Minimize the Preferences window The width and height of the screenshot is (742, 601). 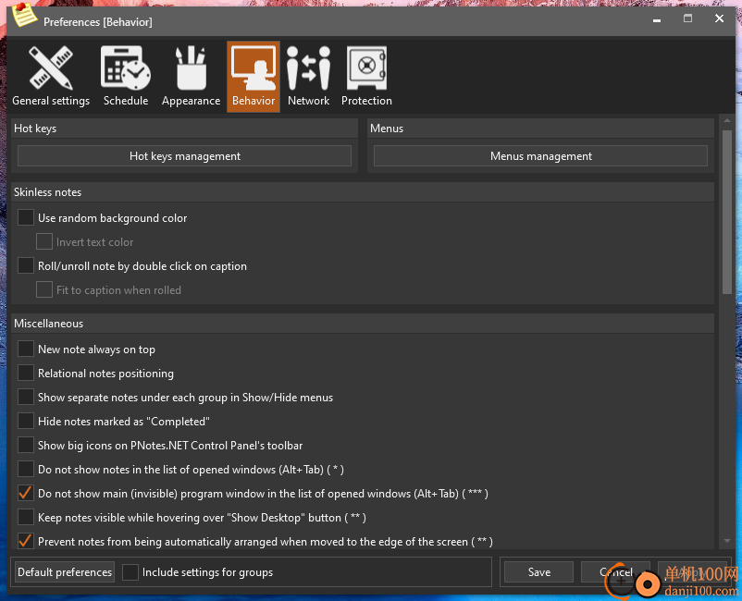click(656, 19)
